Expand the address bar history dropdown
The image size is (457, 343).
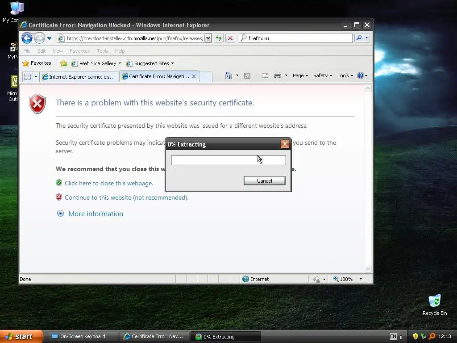click(x=208, y=38)
